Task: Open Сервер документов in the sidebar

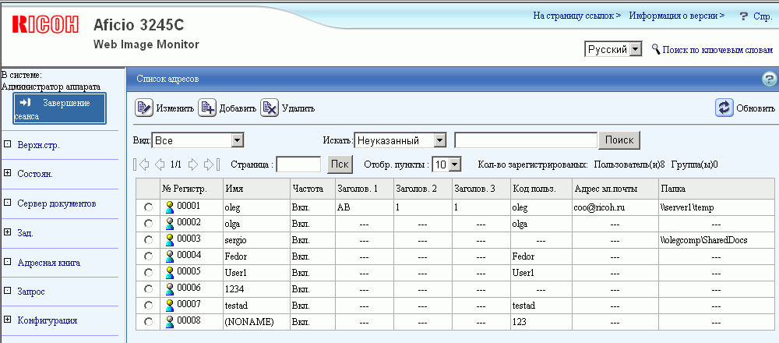Action: pyautogui.click(x=56, y=203)
